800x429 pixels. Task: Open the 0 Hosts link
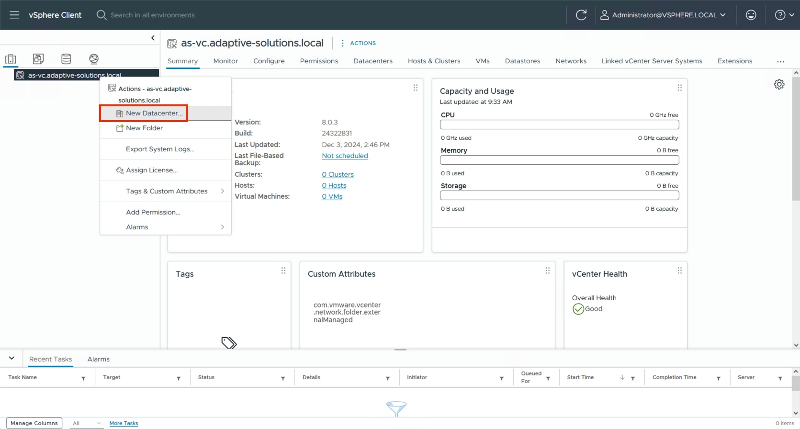point(334,185)
